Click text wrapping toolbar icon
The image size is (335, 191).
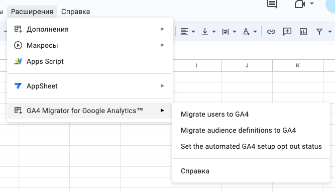pos(226,32)
